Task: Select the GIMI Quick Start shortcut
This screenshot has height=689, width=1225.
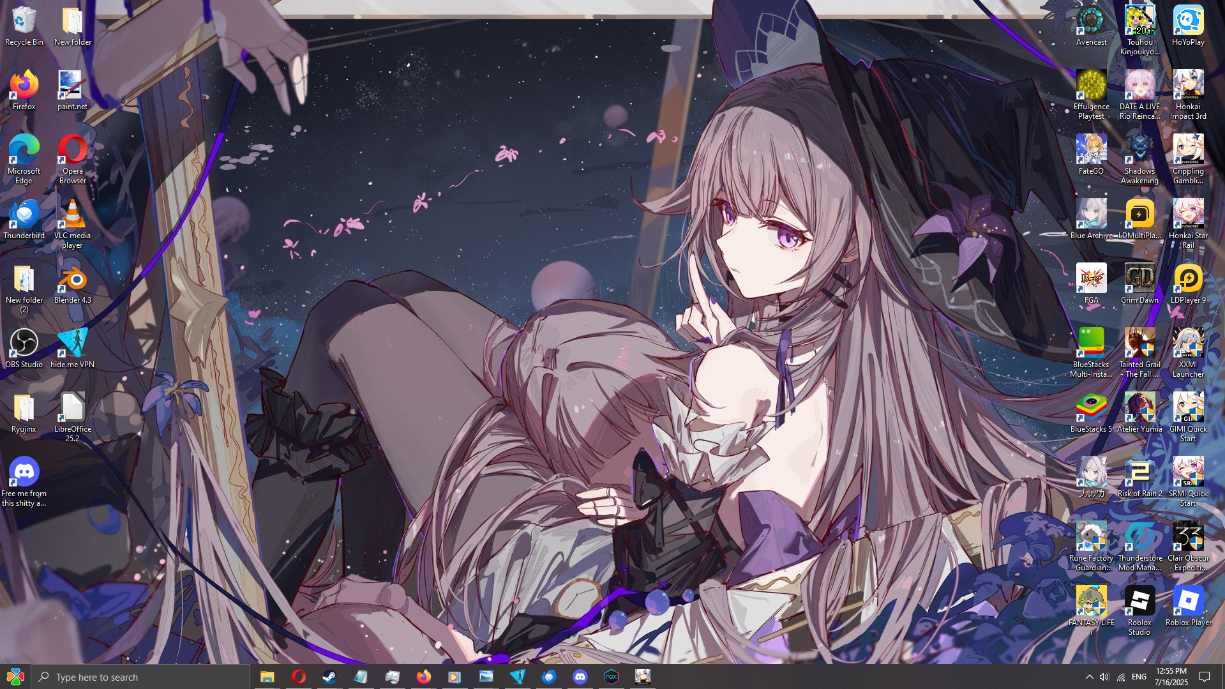Action: tap(1188, 418)
